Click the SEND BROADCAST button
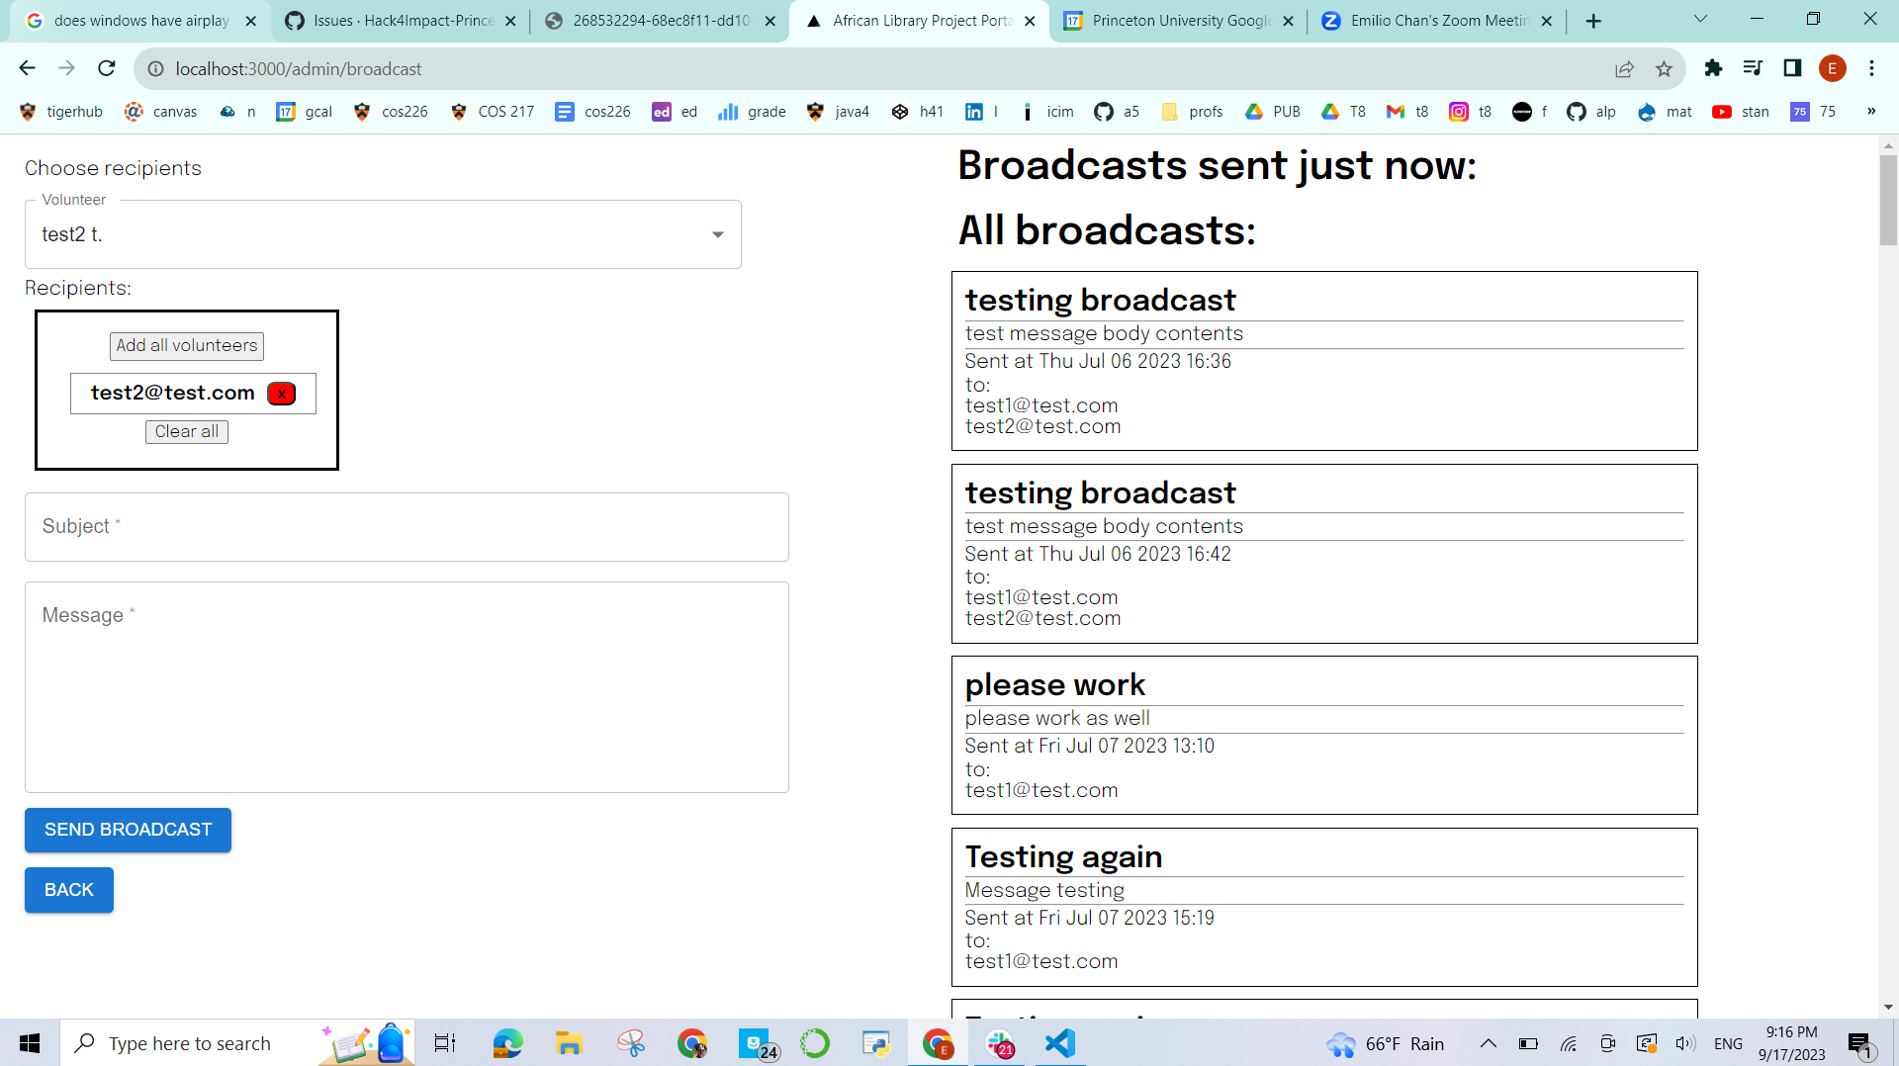 [127, 830]
